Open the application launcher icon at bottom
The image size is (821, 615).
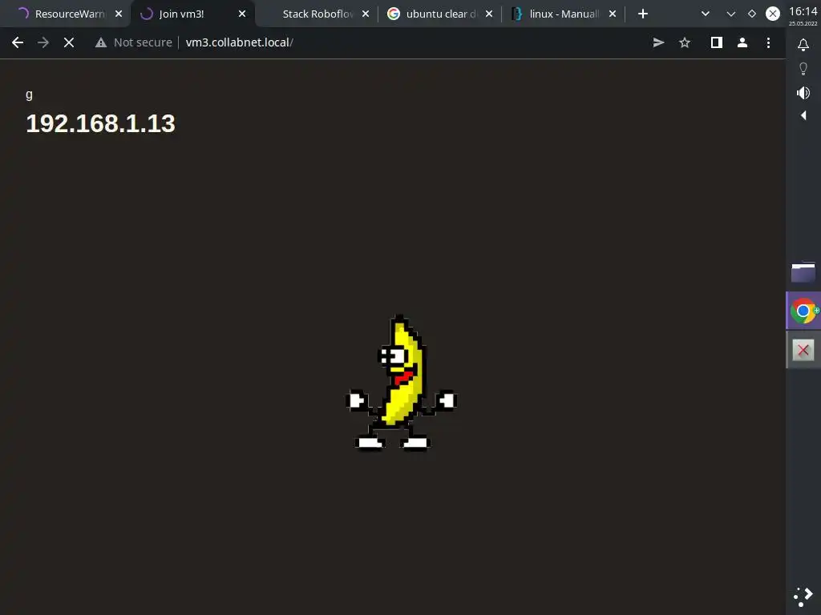coord(803,596)
